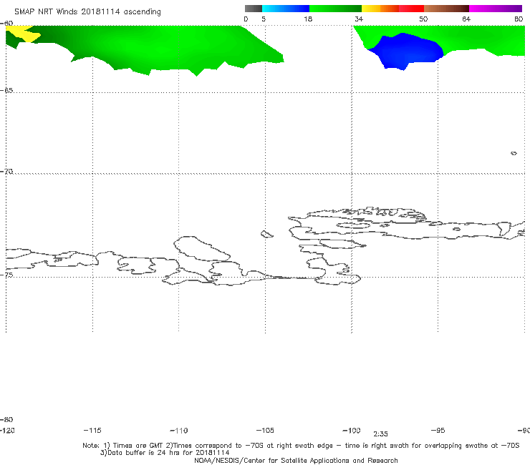Click the color bar label '5'
Screen dimensions: 530x465
click(x=264, y=19)
